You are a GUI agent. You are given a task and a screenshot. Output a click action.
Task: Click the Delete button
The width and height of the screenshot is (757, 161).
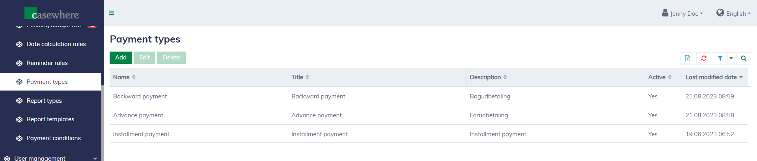tap(172, 57)
